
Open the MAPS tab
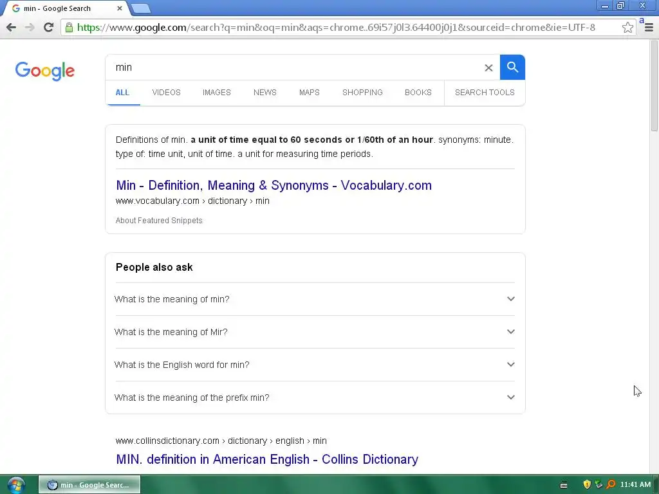[x=310, y=93]
